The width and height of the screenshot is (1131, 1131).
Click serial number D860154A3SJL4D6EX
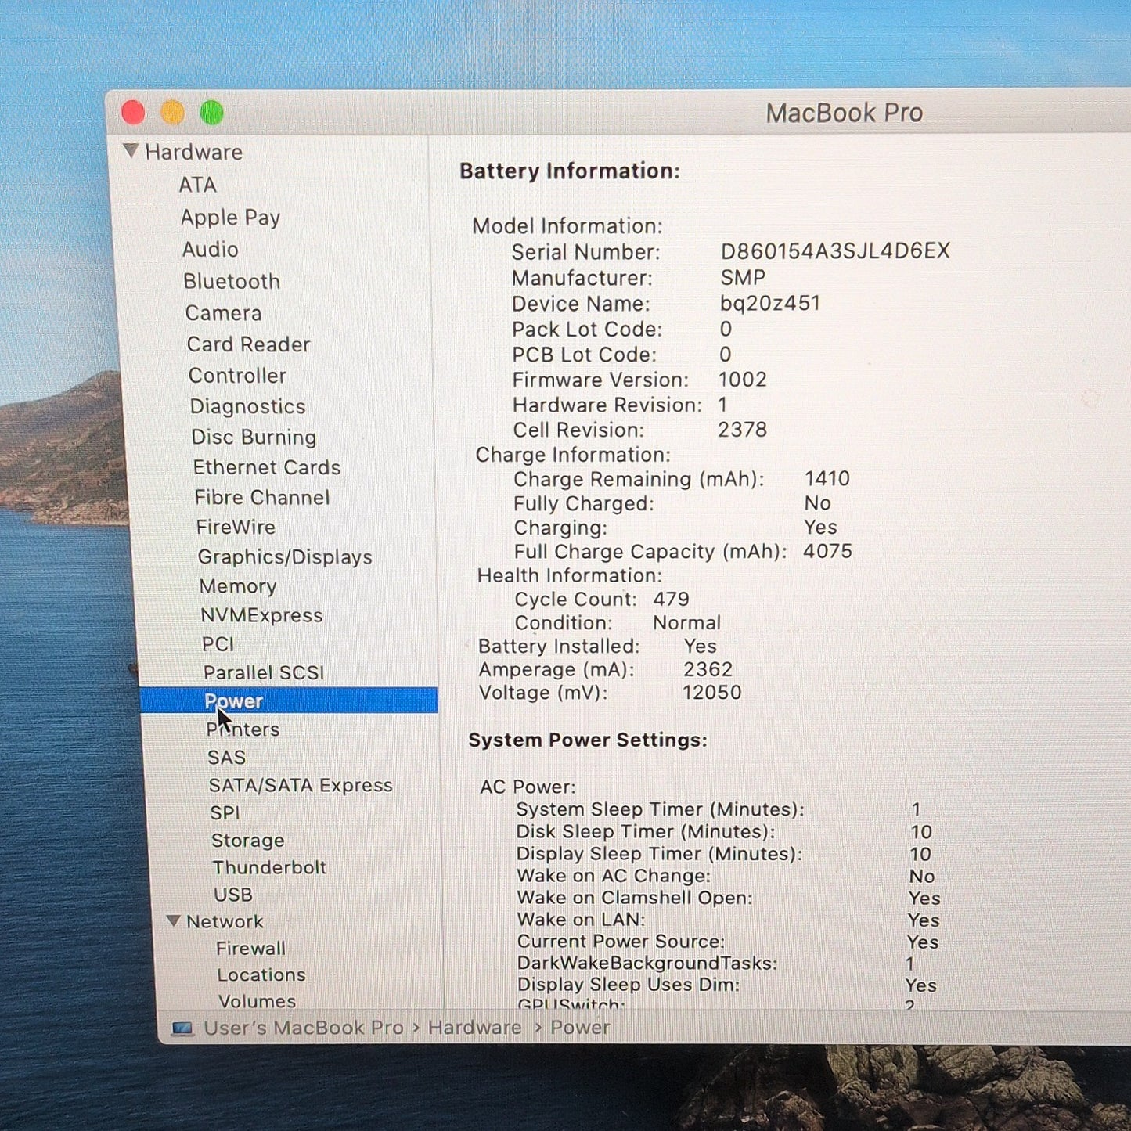[x=835, y=251]
